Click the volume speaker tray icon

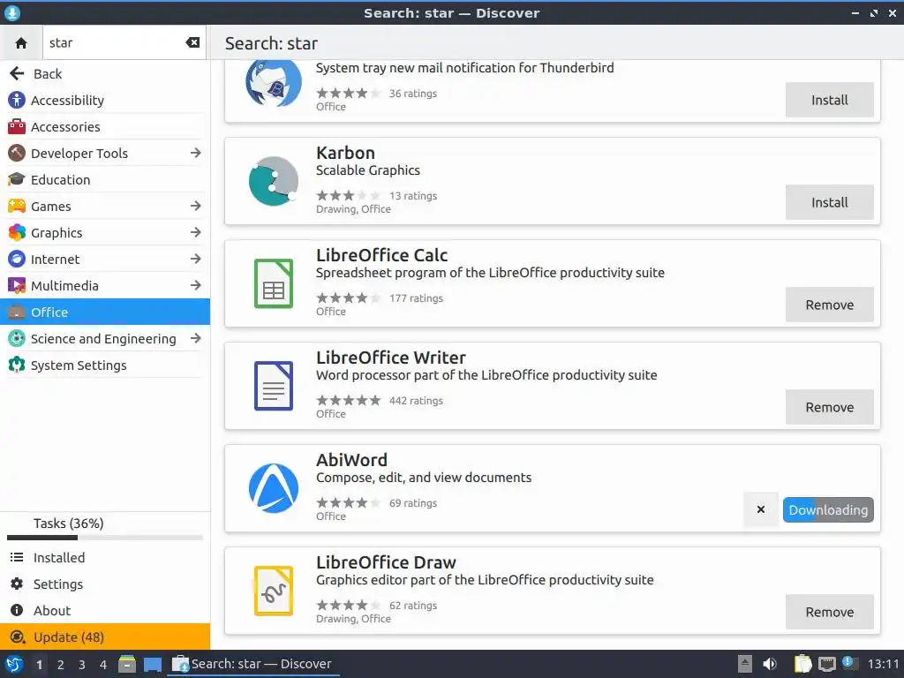[x=770, y=664]
